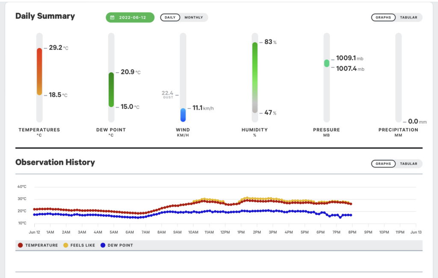Click the pressure gauge indicator
438x278 pixels.
[326, 63]
